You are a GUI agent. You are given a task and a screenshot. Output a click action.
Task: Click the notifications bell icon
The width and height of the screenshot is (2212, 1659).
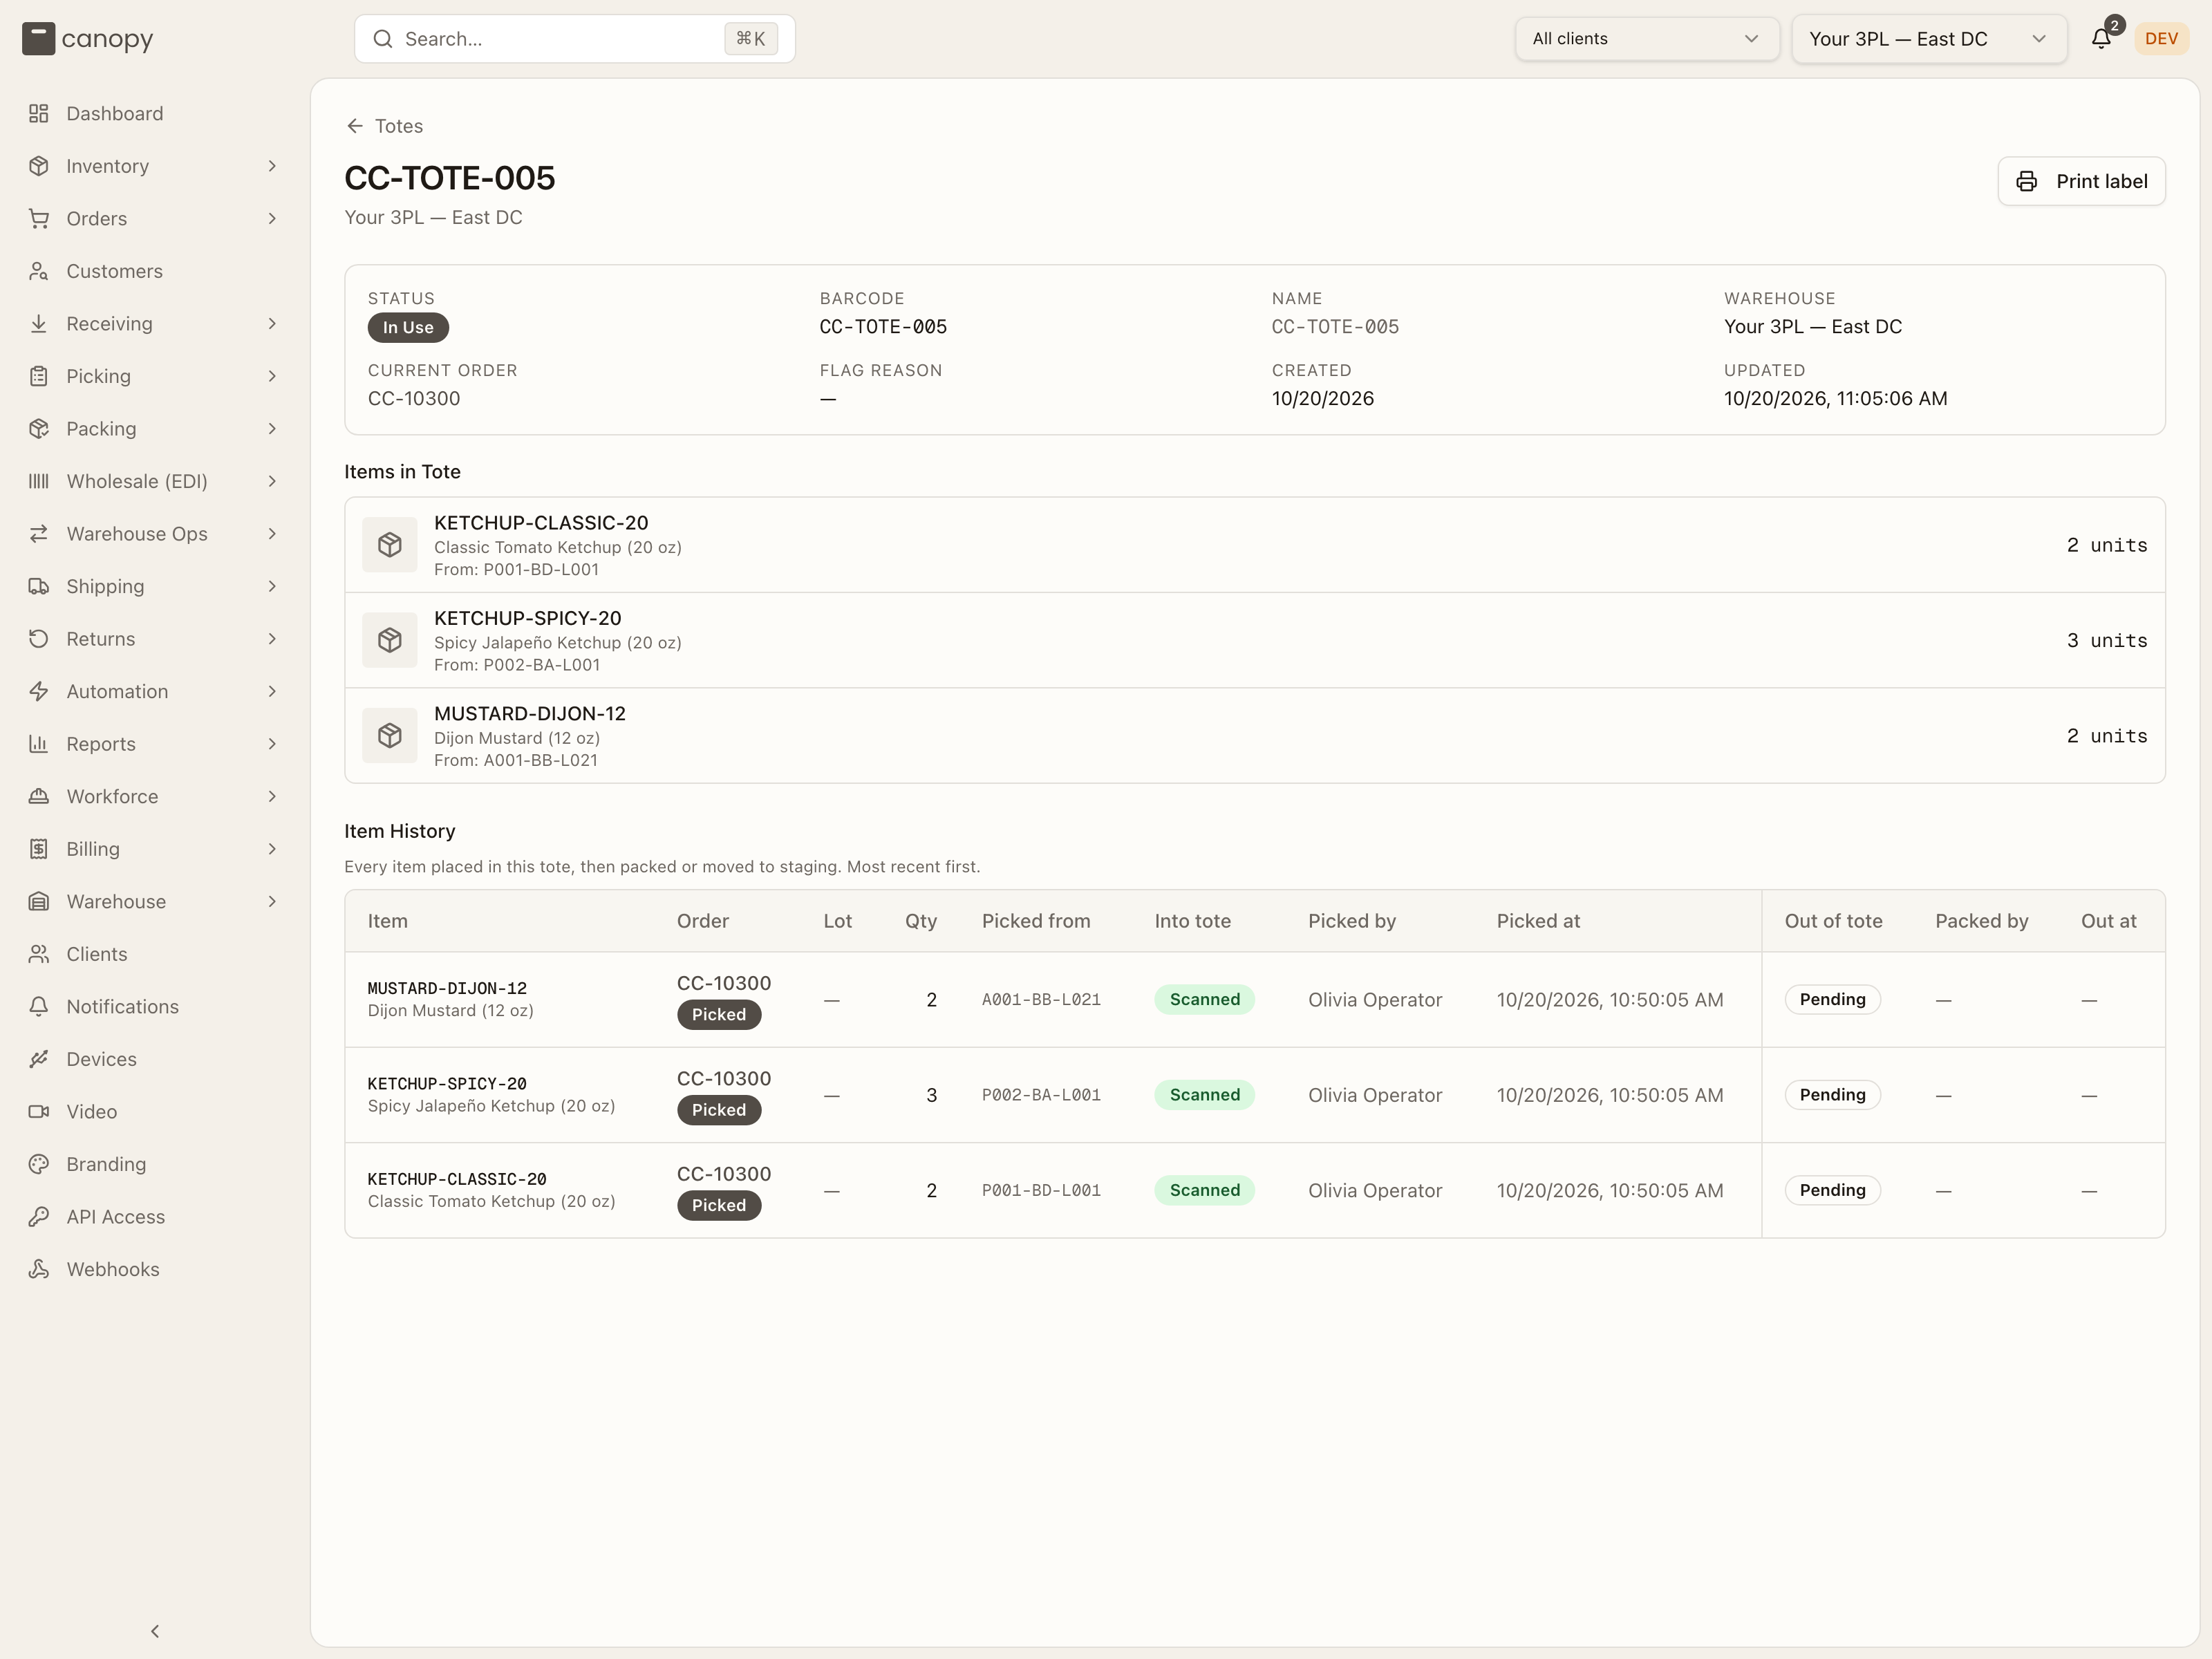pyautogui.click(x=2100, y=39)
